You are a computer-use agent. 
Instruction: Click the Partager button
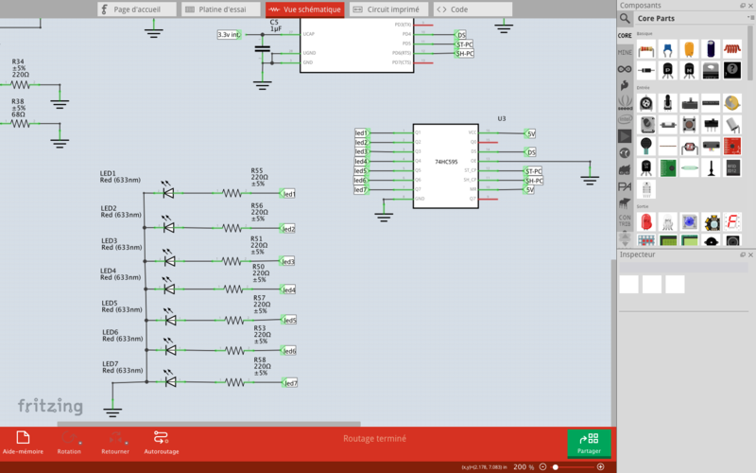(589, 443)
